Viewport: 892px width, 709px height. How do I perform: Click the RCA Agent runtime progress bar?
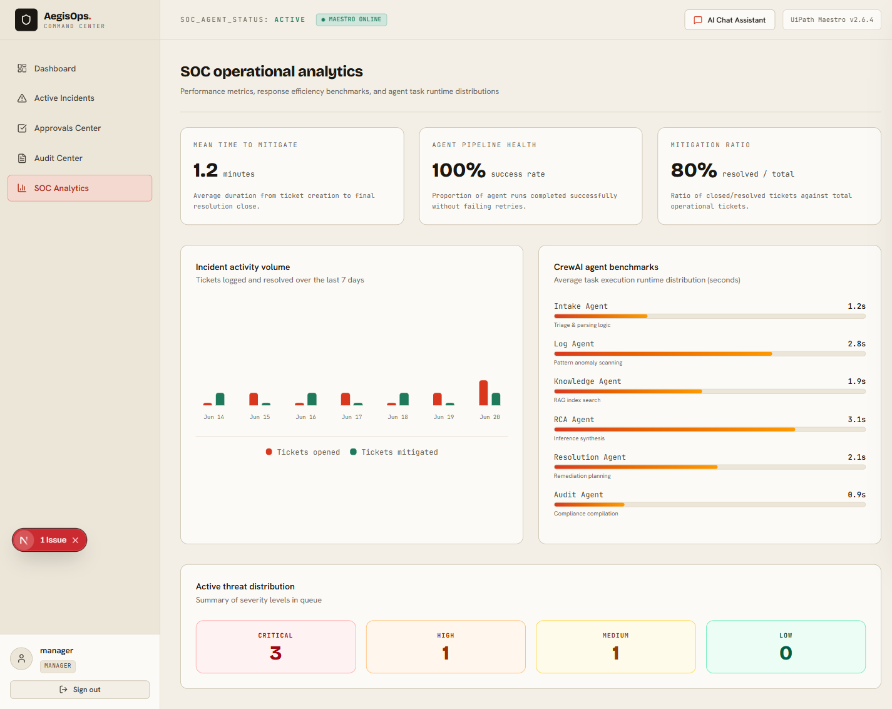[710, 430]
